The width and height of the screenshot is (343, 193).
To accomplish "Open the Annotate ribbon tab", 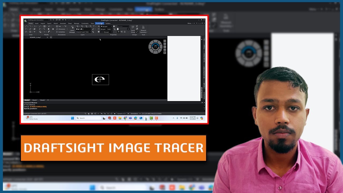I will coord(63,23).
